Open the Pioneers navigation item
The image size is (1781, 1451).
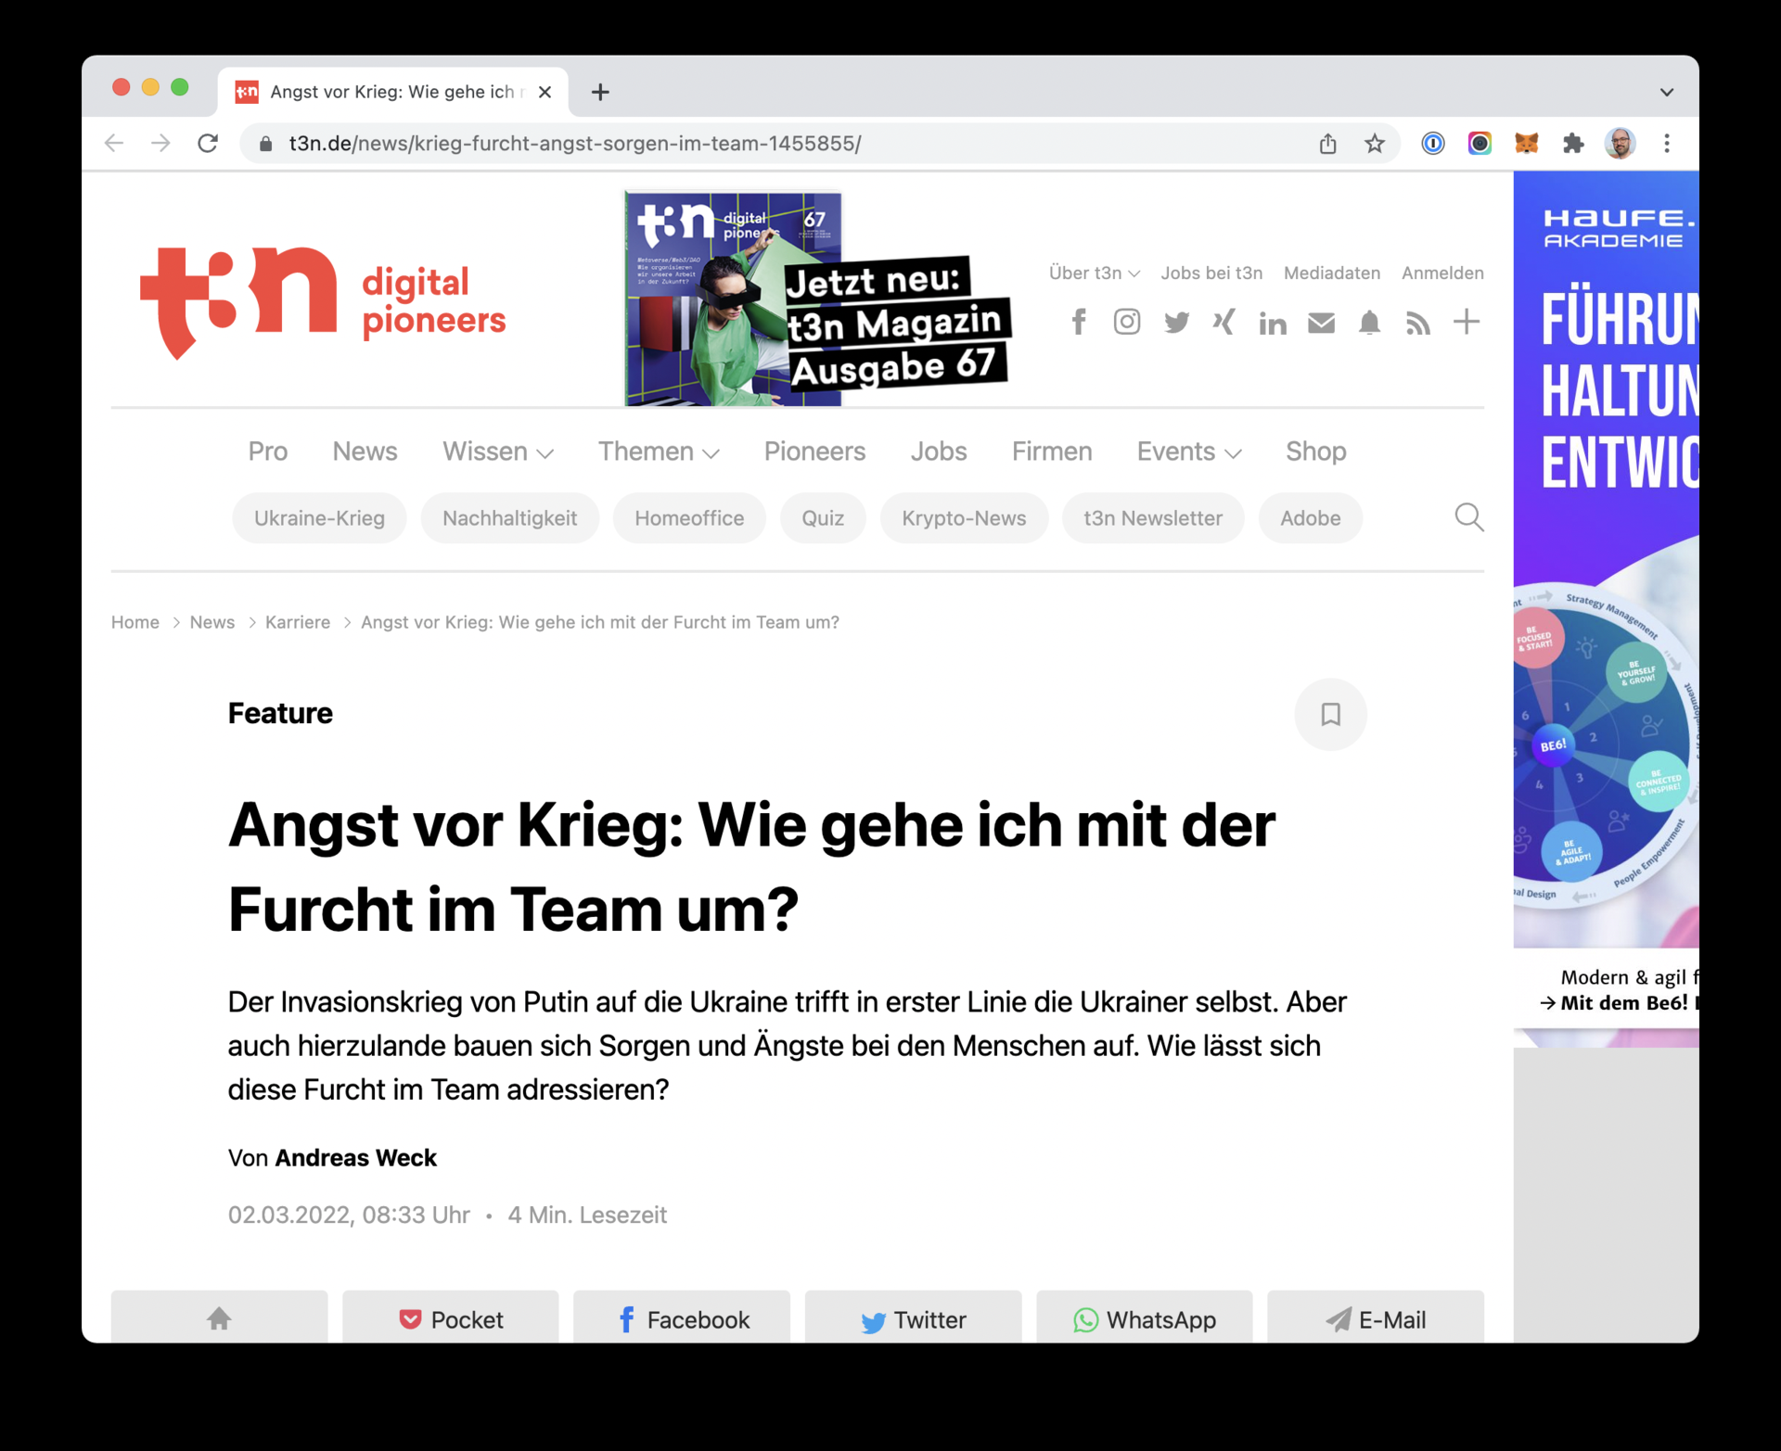pos(814,452)
